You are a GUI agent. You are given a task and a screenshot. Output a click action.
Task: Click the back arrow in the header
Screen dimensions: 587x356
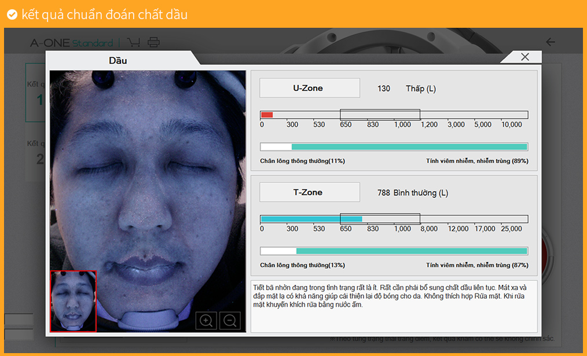tap(551, 42)
